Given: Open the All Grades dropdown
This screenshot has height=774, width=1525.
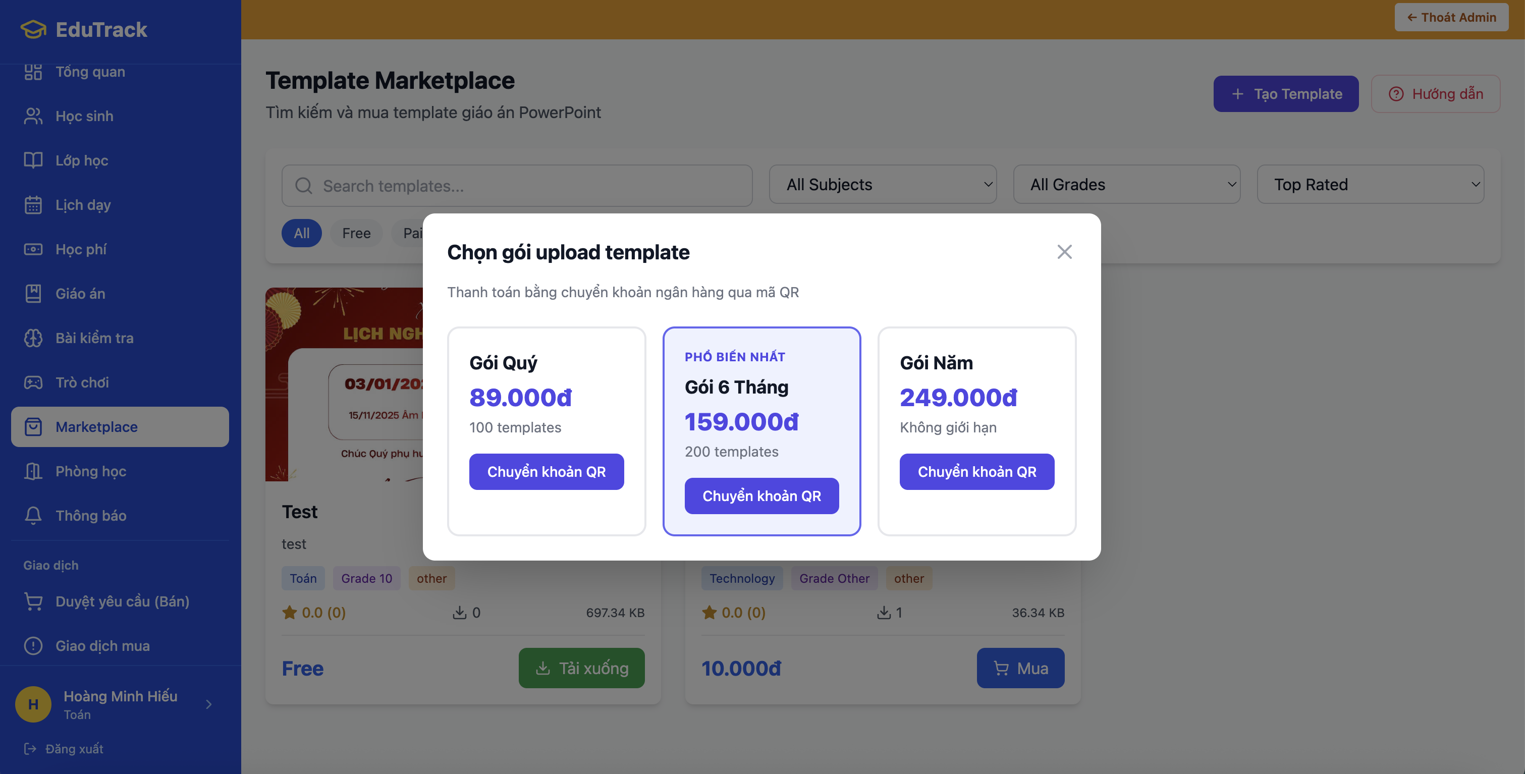Looking at the screenshot, I should coord(1126,185).
